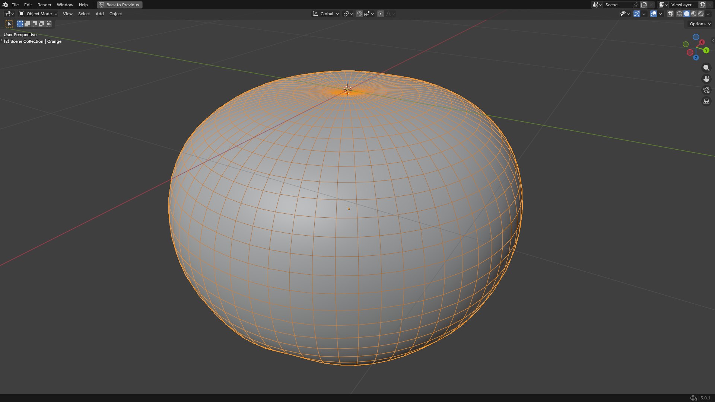715x402 pixels.
Task: Choose the Extend Selection mode icon
Action: click(27, 24)
